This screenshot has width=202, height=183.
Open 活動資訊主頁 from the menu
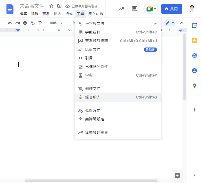click(118, 132)
